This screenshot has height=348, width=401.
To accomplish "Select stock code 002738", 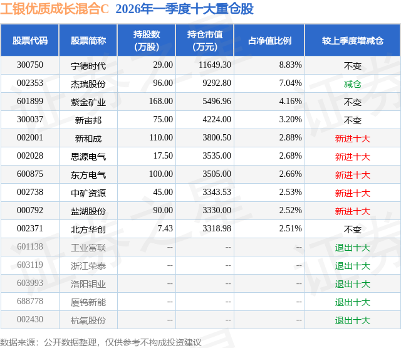I will click(x=30, y=192).
